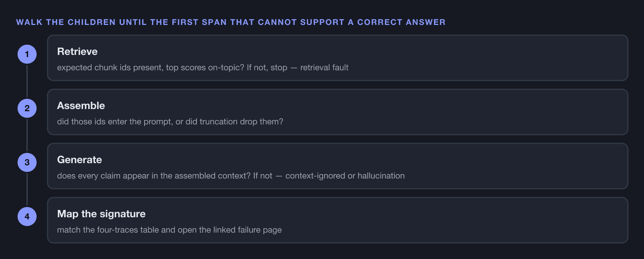Click the connector line between steps 1 and 2
Viewport: 644px width, 259px height.
pyautogui.click(x=27, y=81)
